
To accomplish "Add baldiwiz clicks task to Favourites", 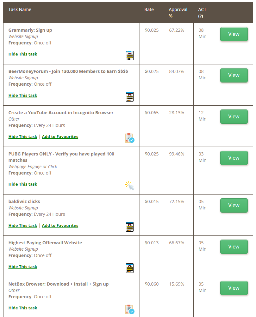I will coord(60,225).
